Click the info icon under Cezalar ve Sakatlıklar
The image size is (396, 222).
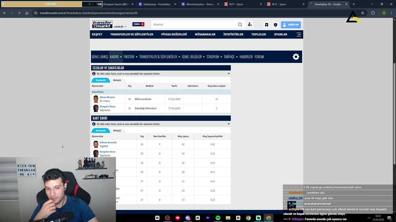point(94,74)
